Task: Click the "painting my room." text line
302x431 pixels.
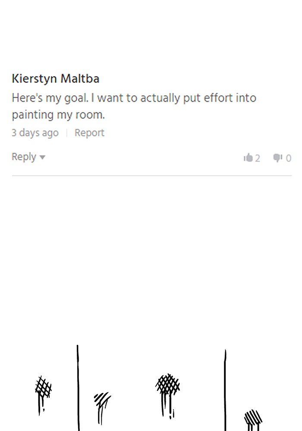Action: [x=58, y=115]
